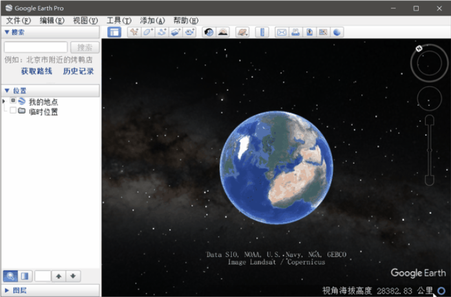The height and width of the screenshot is (297, 451).
Task: Open the 添加 menu
Action: pyautogui.click(x=152, y=21)
